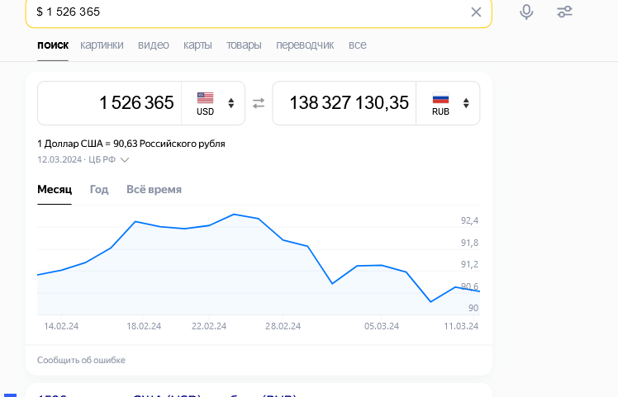The width and height of the screenshot is (618, 397).
Task: Click the exchange rate text 1 Доллар США
Action: (131, 144)
